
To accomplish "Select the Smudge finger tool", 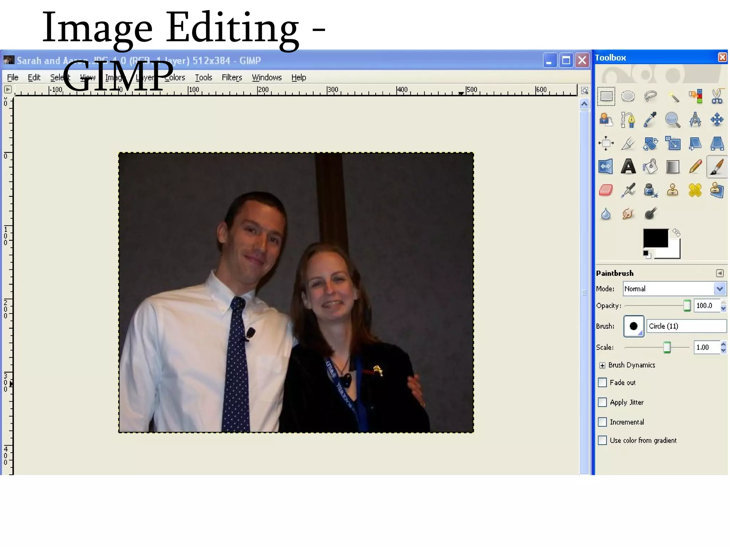I will [628, 214].
